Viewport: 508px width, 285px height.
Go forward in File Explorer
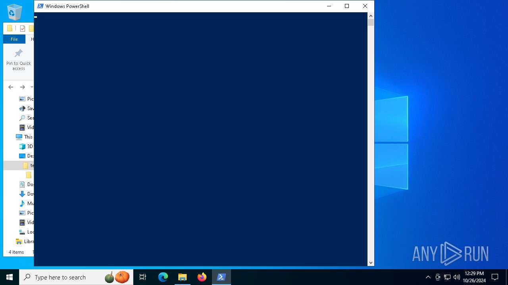coord(22,87)
